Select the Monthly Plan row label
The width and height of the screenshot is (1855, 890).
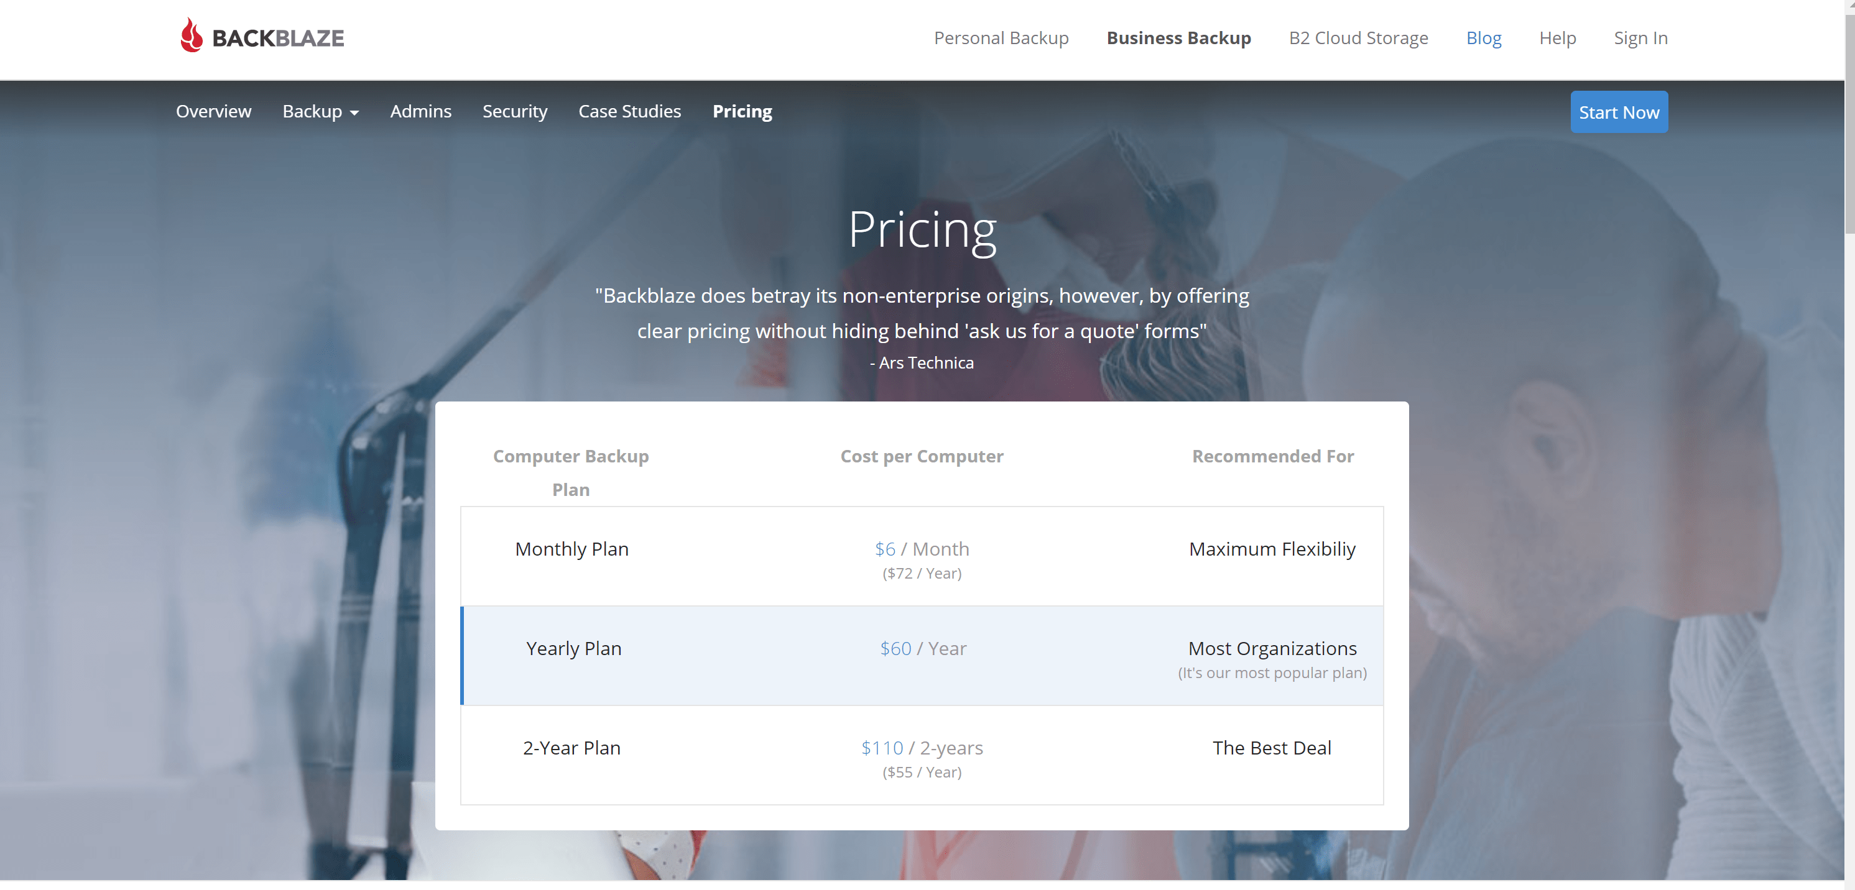point(571,549)
